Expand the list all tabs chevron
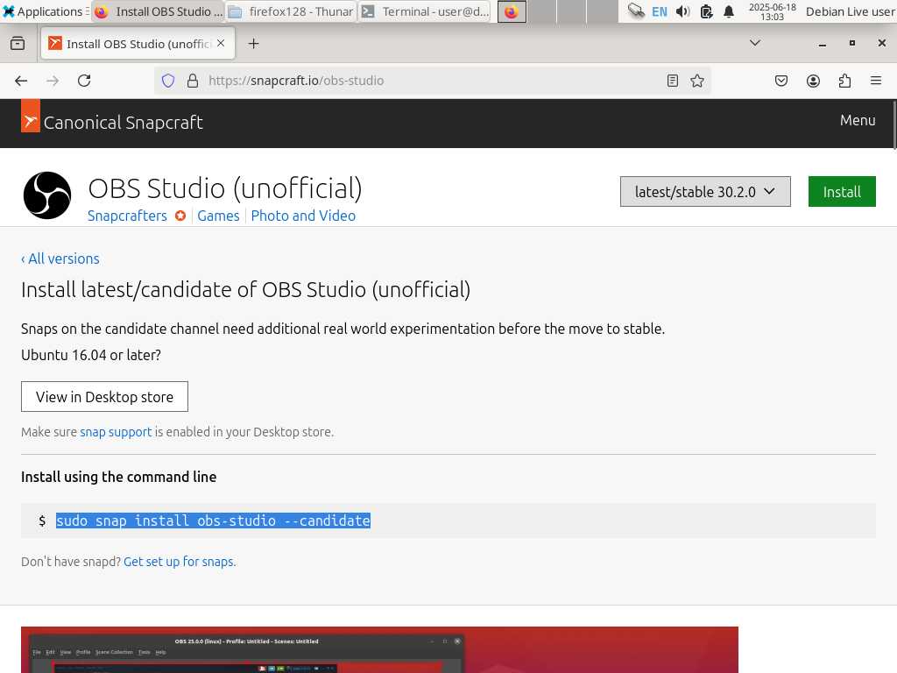Viewport: 897px width, 673px height. coord(755,43)
